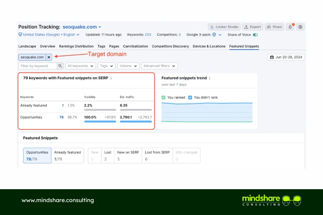Switch to the Landscape tab
This screenshot has height=215, width=323.
(27, 46)
